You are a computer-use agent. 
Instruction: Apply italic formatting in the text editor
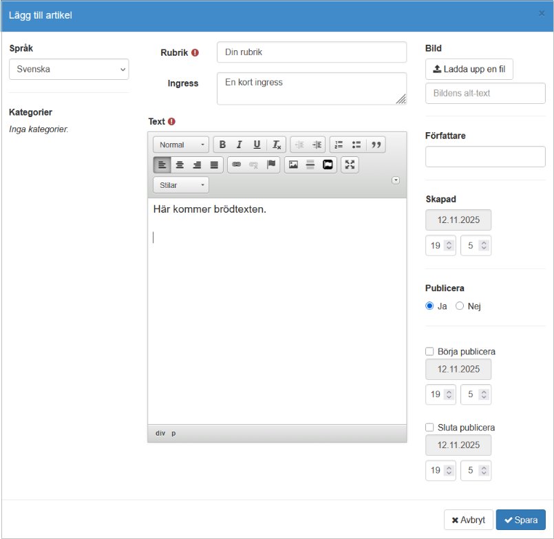click(x=239, y=145)
